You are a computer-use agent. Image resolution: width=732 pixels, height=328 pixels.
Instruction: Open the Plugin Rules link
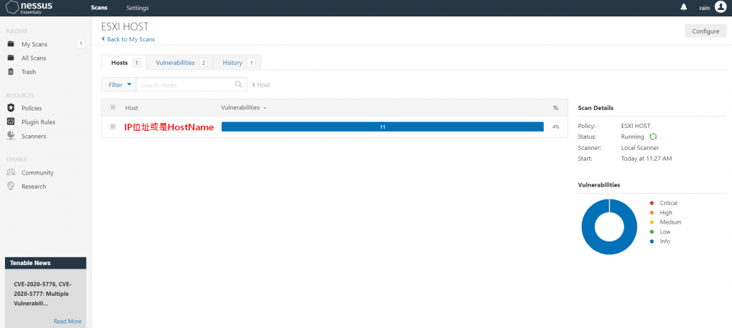[x=39, y=122]
